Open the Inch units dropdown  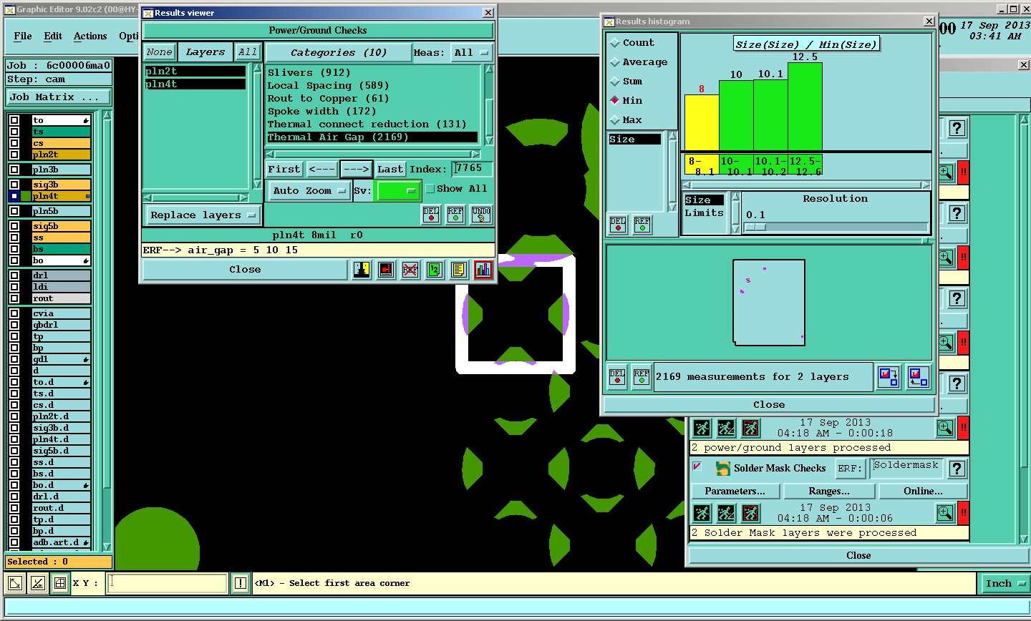1005,583
